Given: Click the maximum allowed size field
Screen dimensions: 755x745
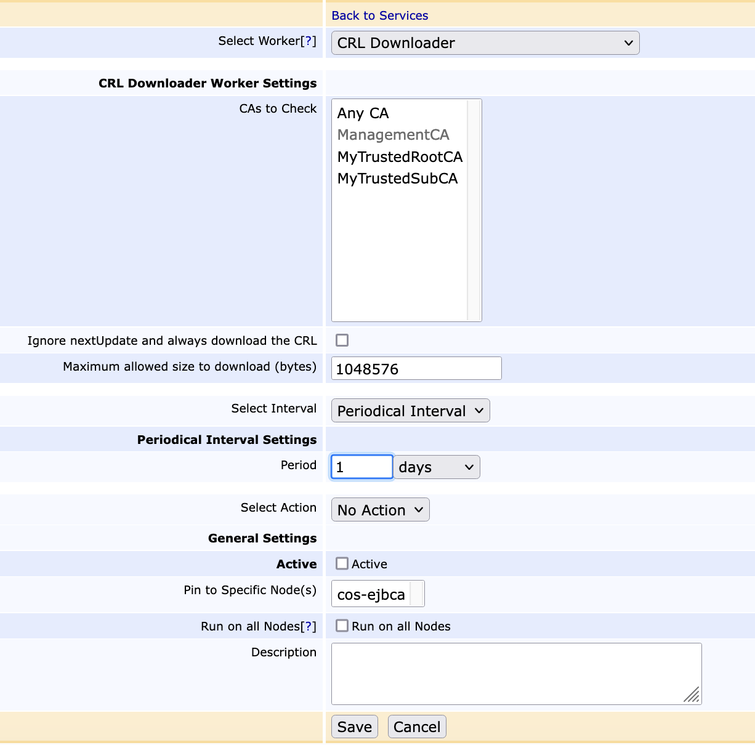Looking at the screenshot, I should [x=416, y=369].
